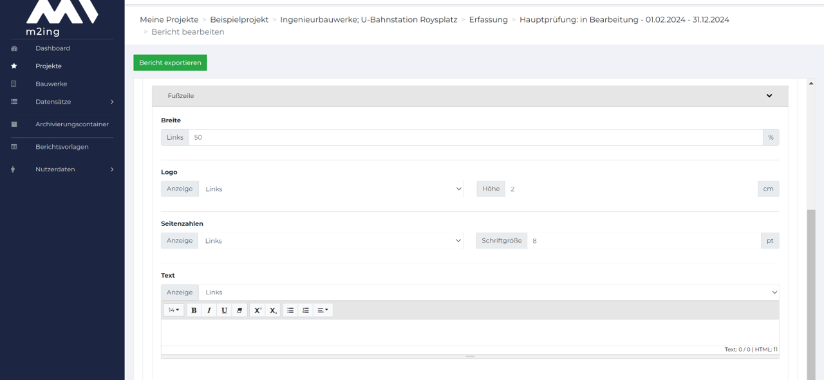Open Berichtsvorlagen in the sidebar
The width and height of the screenshot is (824, 380).
pyautogui.click(x=62, y=147)
